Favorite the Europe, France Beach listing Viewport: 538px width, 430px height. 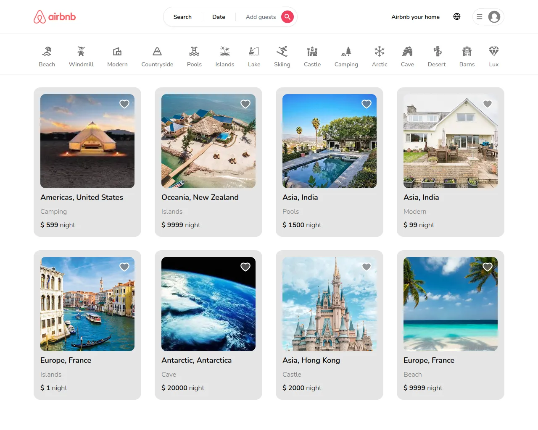(488, 267)
